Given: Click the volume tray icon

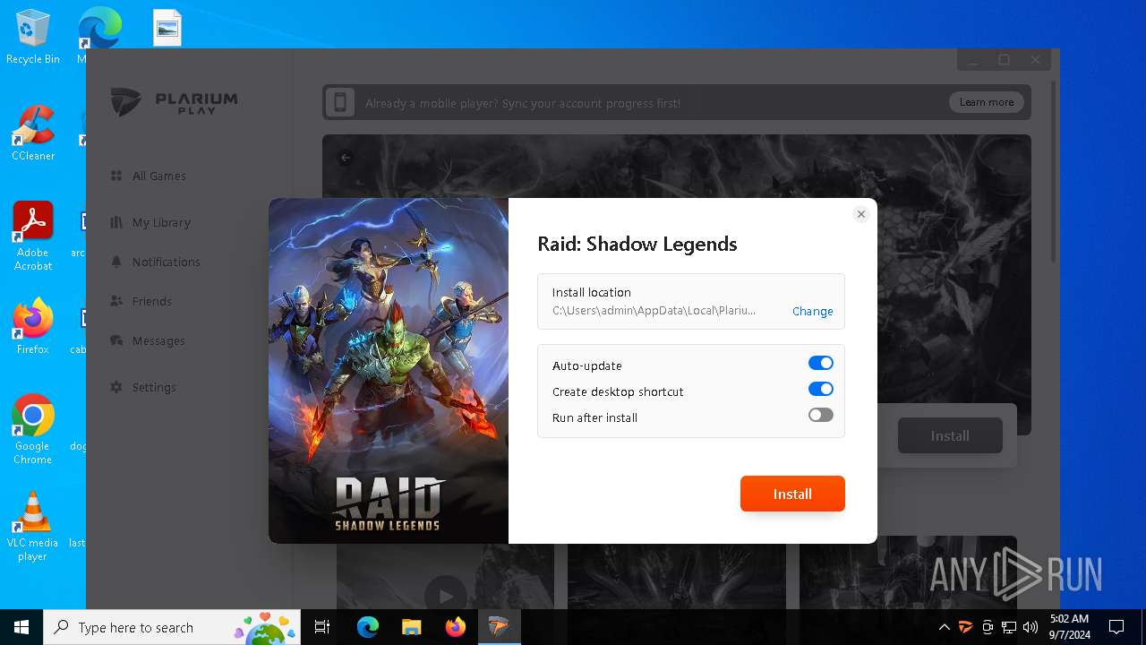Looking at the screenshot, I should (x=1031, y=627).
